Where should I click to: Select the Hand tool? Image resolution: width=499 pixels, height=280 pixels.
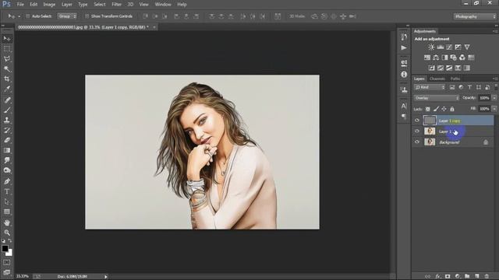coord(7,222)
